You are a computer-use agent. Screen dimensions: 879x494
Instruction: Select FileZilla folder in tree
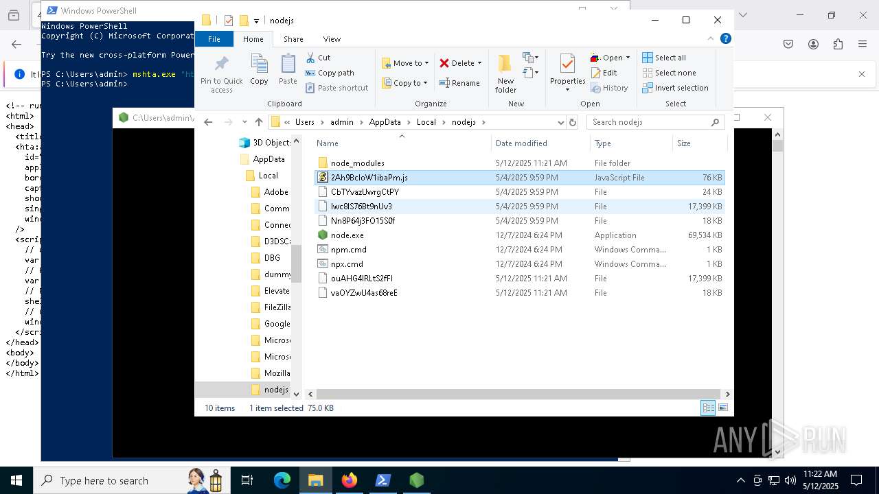[x=271, y=307]
